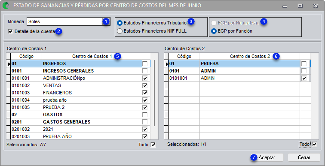Uncheck the 2021 row checkbox
Viewport: 325px width, 166px height.
coord(145,129)
